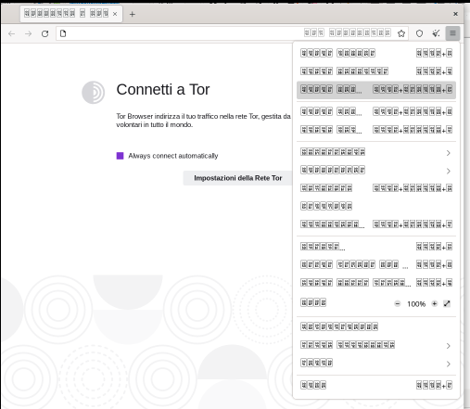Open the single-word entry right below the zoom row
This screenshot has height=409, width=470.
376,327
